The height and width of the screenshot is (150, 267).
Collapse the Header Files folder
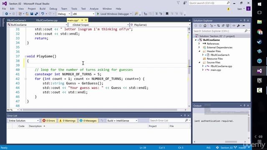pos(199,51)
